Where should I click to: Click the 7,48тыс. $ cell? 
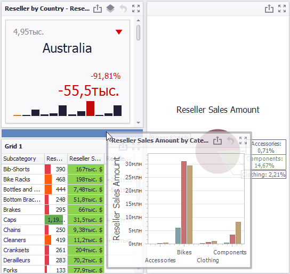pos(86,189)
